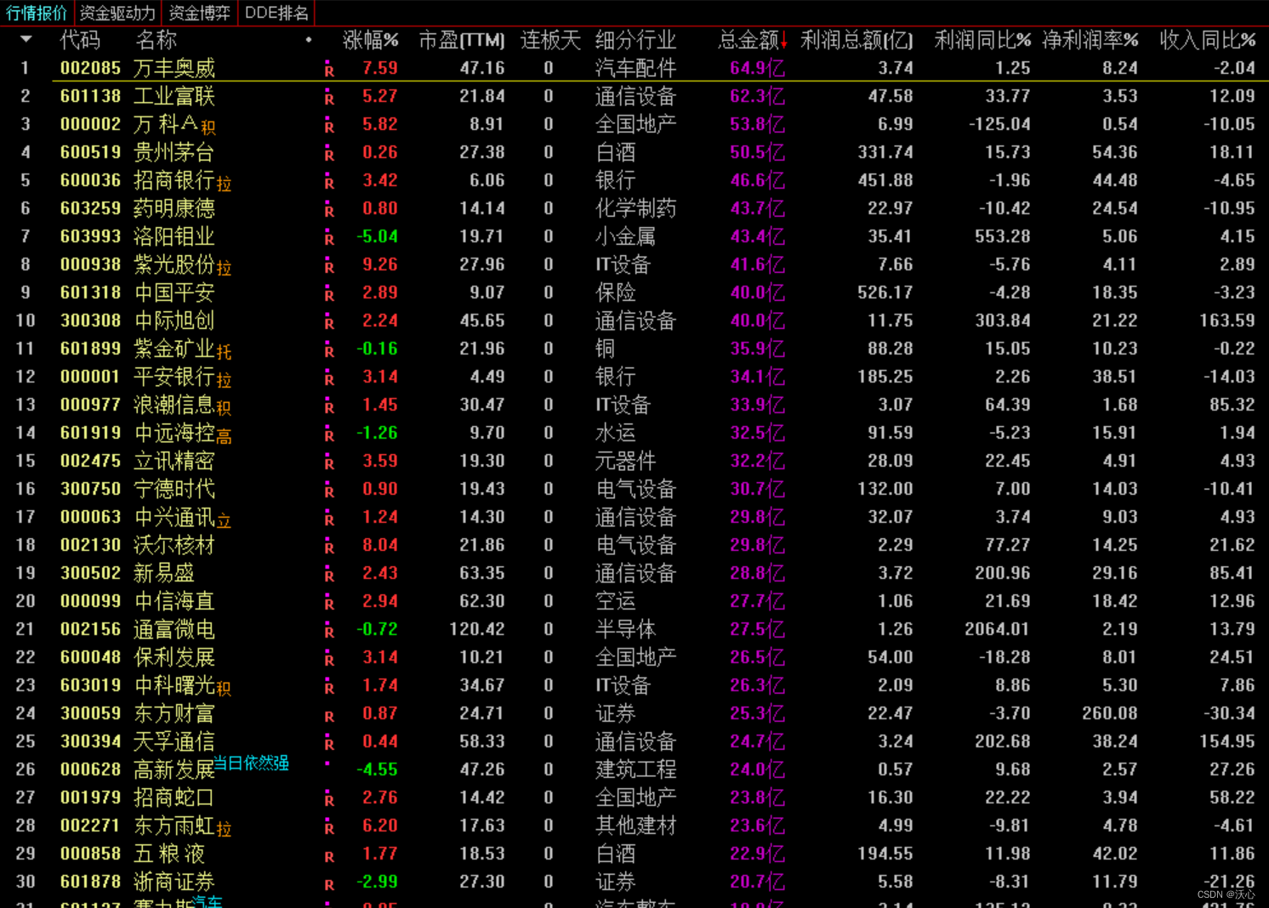
Task: Sort by 细分行业 column header
Action: point(635,40)
